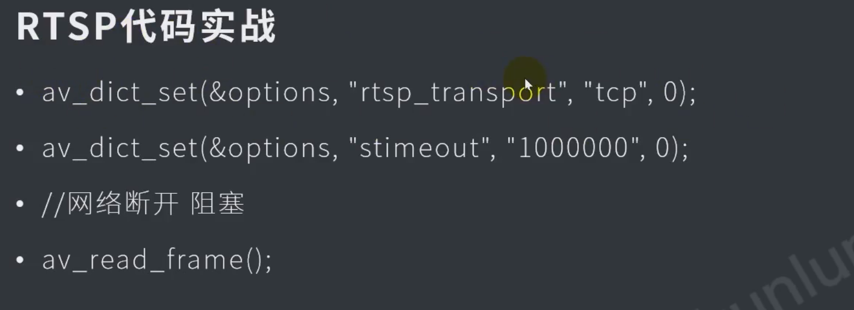
Task: Click the trailing "0" argument after "tcp"
Action: [x=670, y=93]
